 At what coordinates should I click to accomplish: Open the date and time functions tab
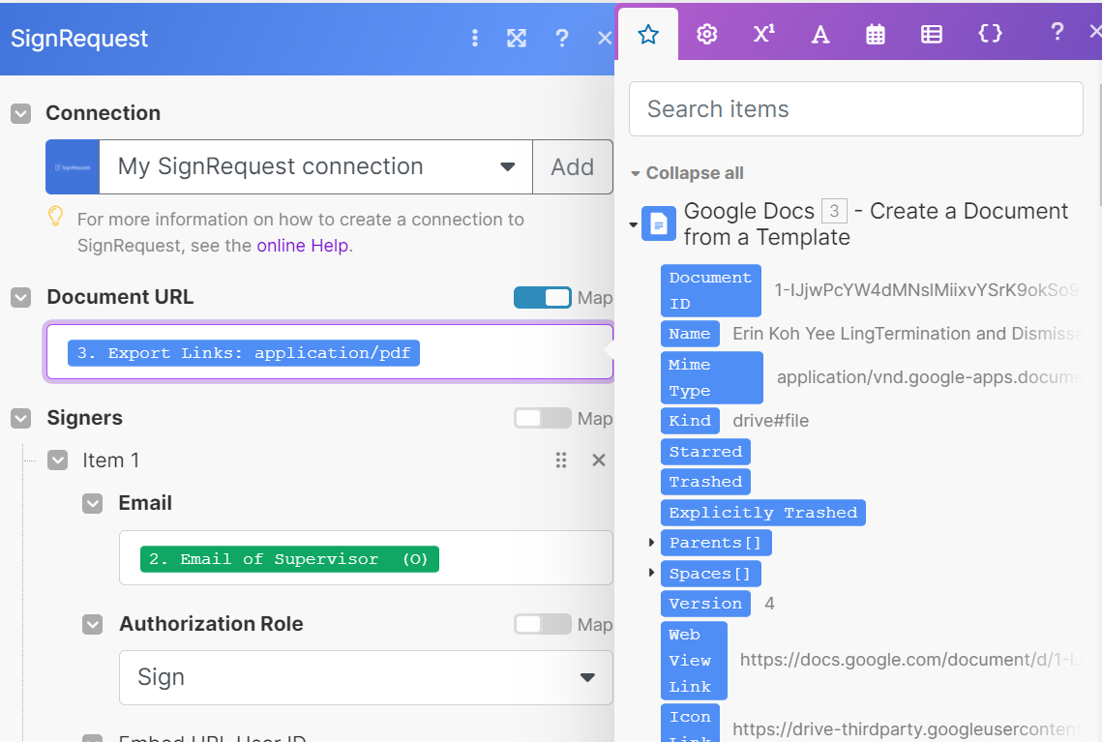pyautogui.click(x=876, y=34)
